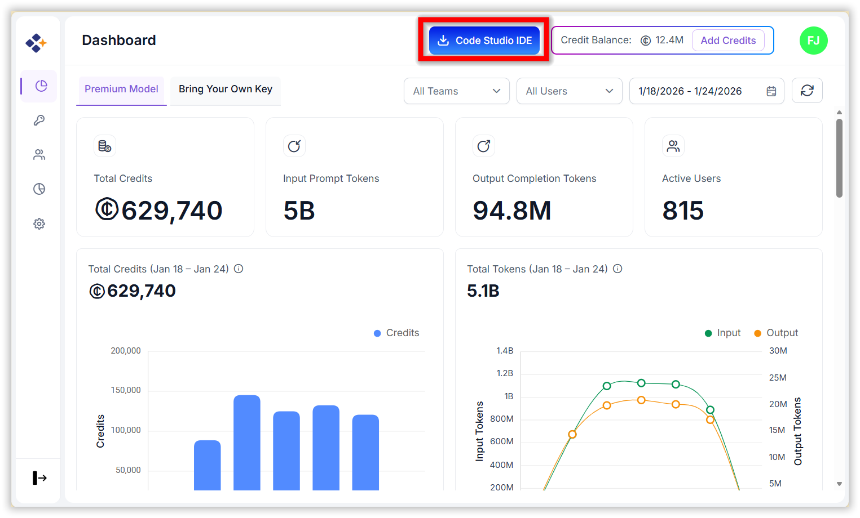Image resolution: width=860 pixels, height=518 pixels.
Task: Open the API keys icon in sidebar
Action: (x=39, y=120)
